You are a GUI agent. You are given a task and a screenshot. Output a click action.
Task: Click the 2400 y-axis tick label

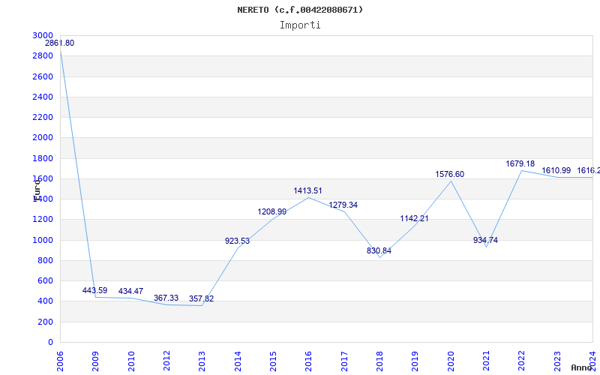click(x=43, y=97)
